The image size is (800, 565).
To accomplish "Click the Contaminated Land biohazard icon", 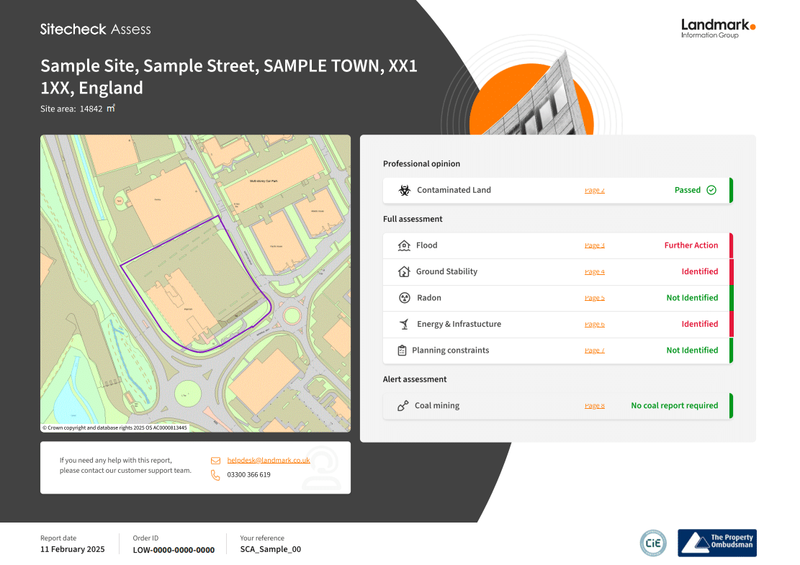I will click(x=404, y=190).
